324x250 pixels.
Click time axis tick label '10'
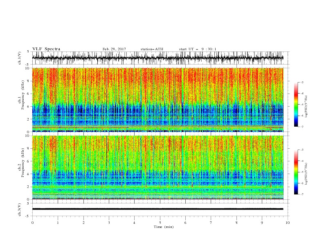(288, 223)
